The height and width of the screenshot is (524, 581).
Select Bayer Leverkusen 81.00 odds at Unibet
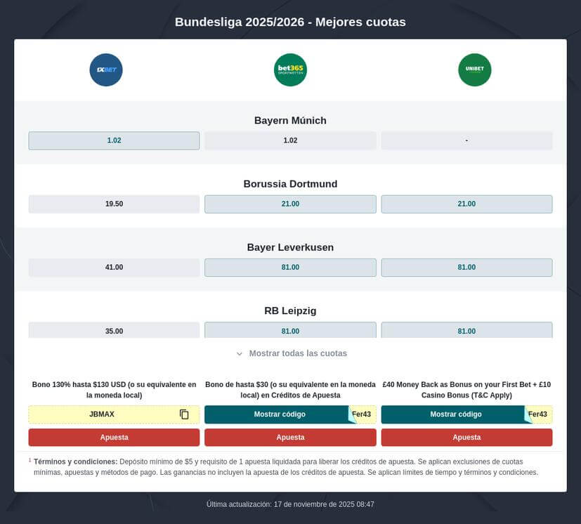pos(466,267)
